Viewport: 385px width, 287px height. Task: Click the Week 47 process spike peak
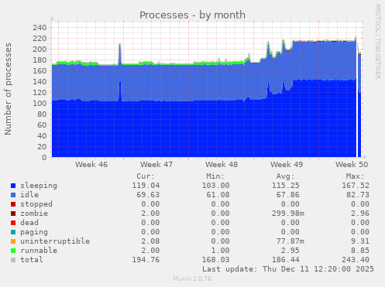tap(120, 44)
